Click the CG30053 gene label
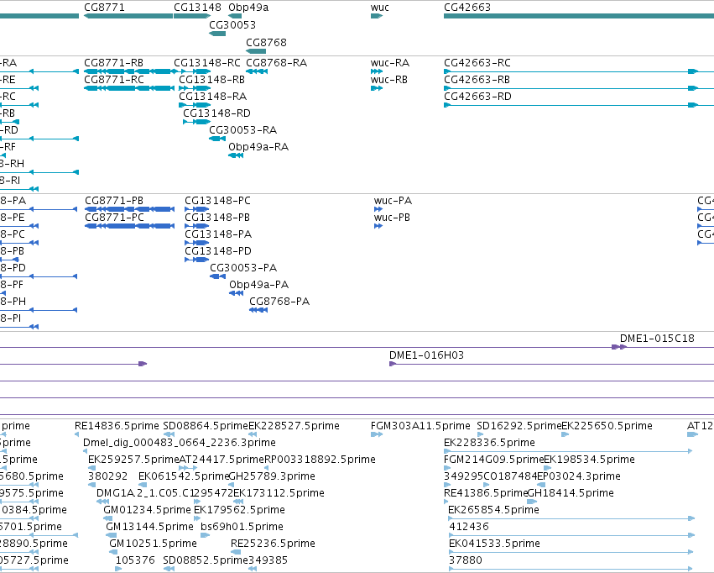Image resolution: width=714 pixels, height=573 pixels. (232, 24)
